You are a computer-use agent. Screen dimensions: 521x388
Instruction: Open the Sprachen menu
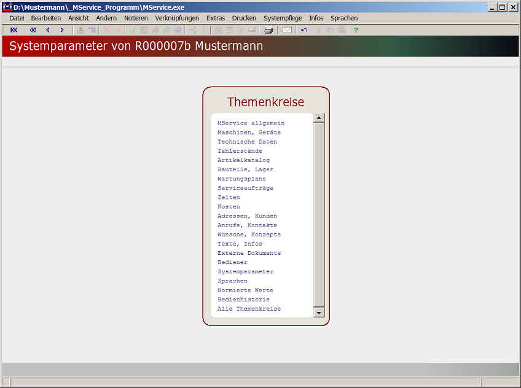point(344,18)
